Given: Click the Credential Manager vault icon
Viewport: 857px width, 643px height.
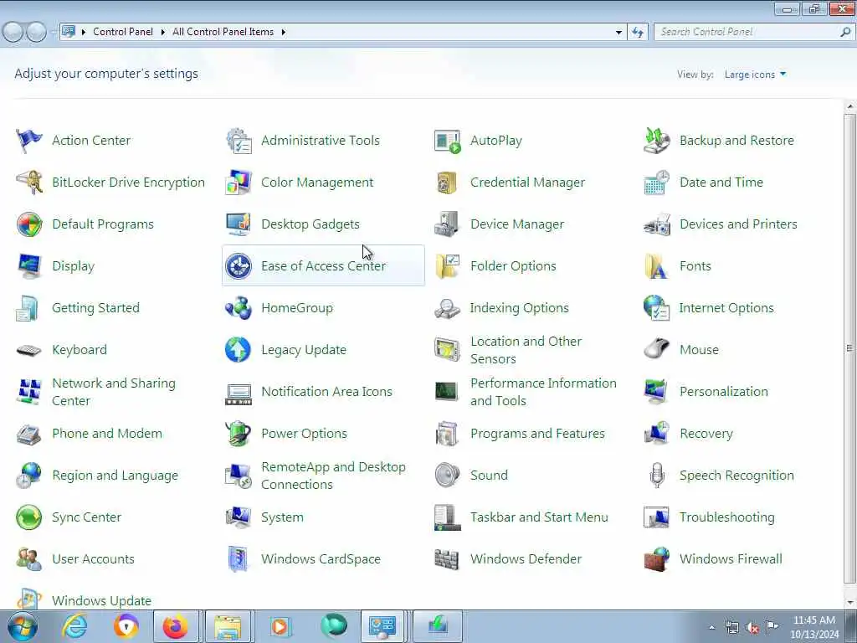Looking at the screenshot, I should pos(447,182).
